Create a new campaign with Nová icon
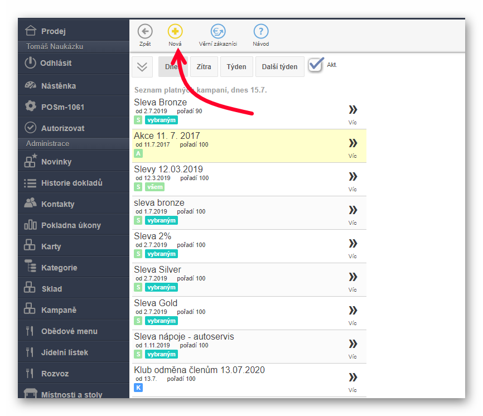Screen dimensions: 483x416 175,32
